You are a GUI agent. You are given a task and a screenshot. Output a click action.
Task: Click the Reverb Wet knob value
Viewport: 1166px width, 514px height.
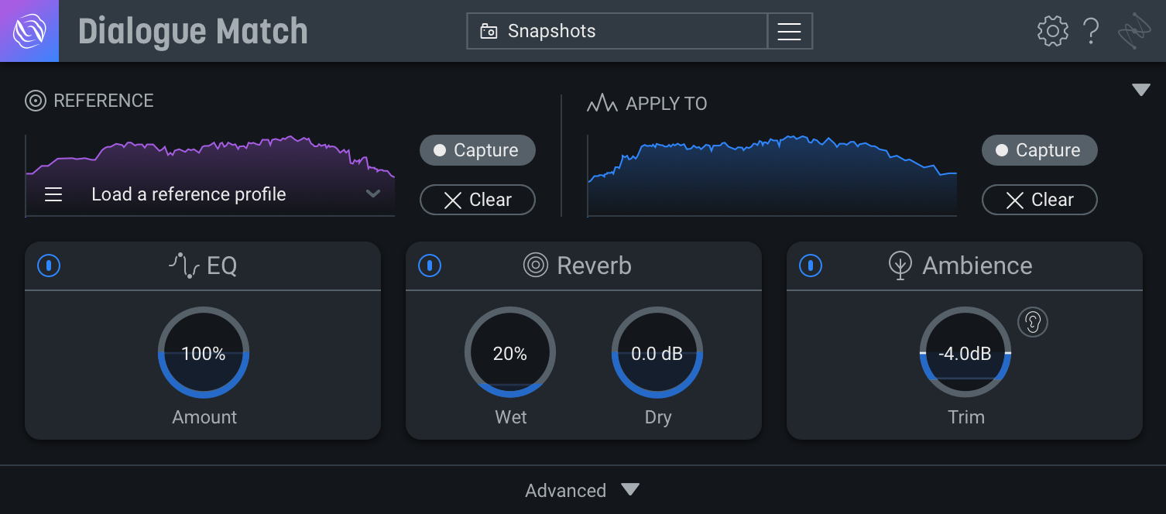point(510,353)
